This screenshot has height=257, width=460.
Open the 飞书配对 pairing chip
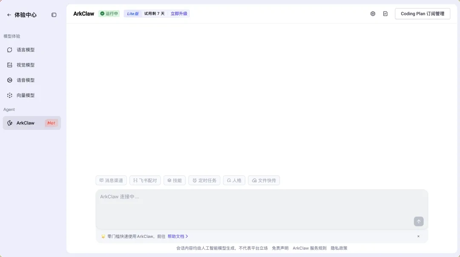pos(145,180)
